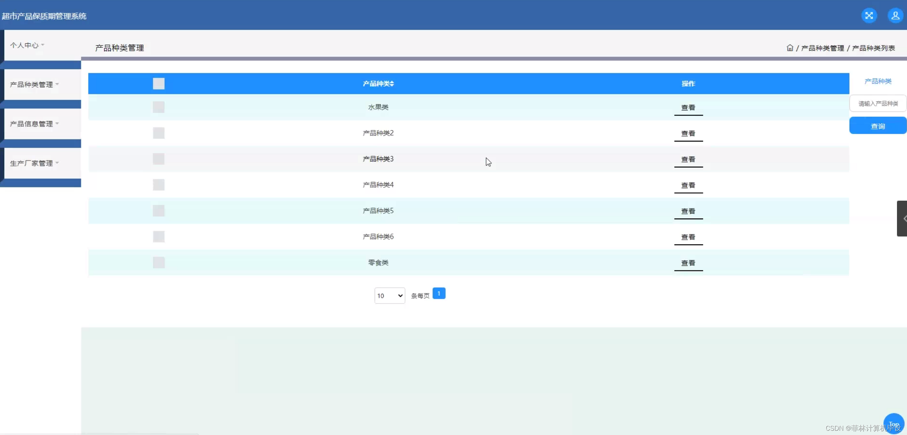Image resolution: width=907 pixels, height=435 pixels.
Task: Click the fullscreen toggle icon in header
Action: (869, 15)
